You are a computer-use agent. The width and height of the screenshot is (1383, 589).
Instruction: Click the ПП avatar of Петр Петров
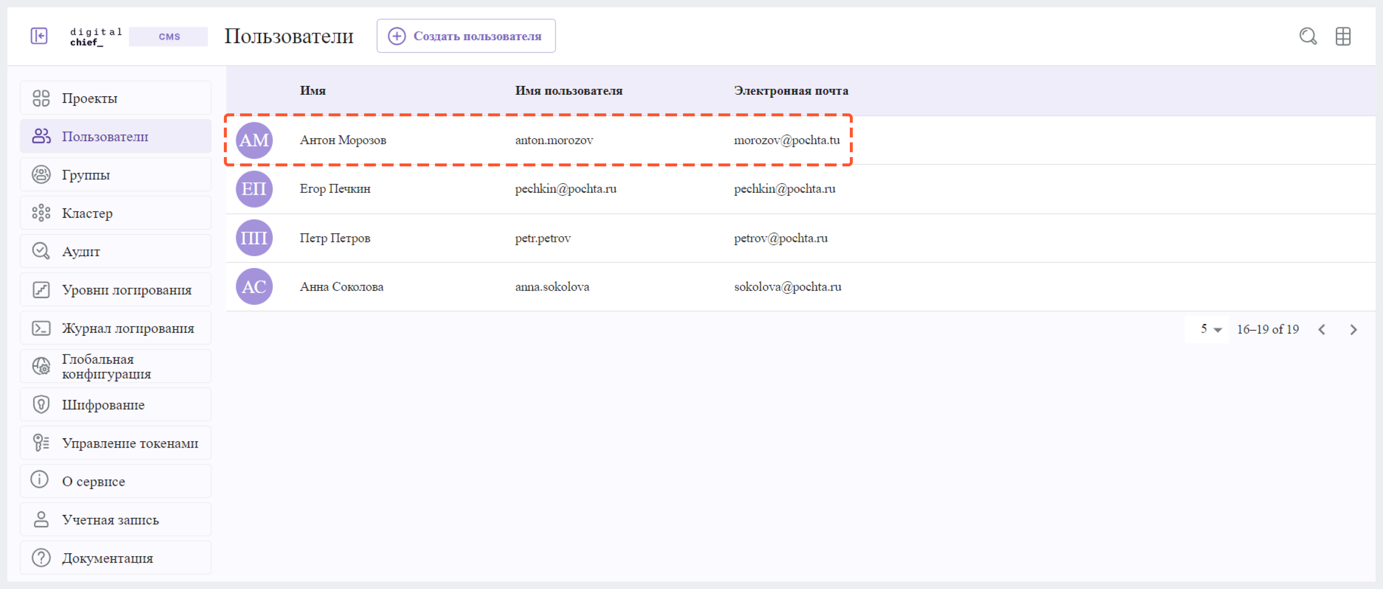point(254,238)
